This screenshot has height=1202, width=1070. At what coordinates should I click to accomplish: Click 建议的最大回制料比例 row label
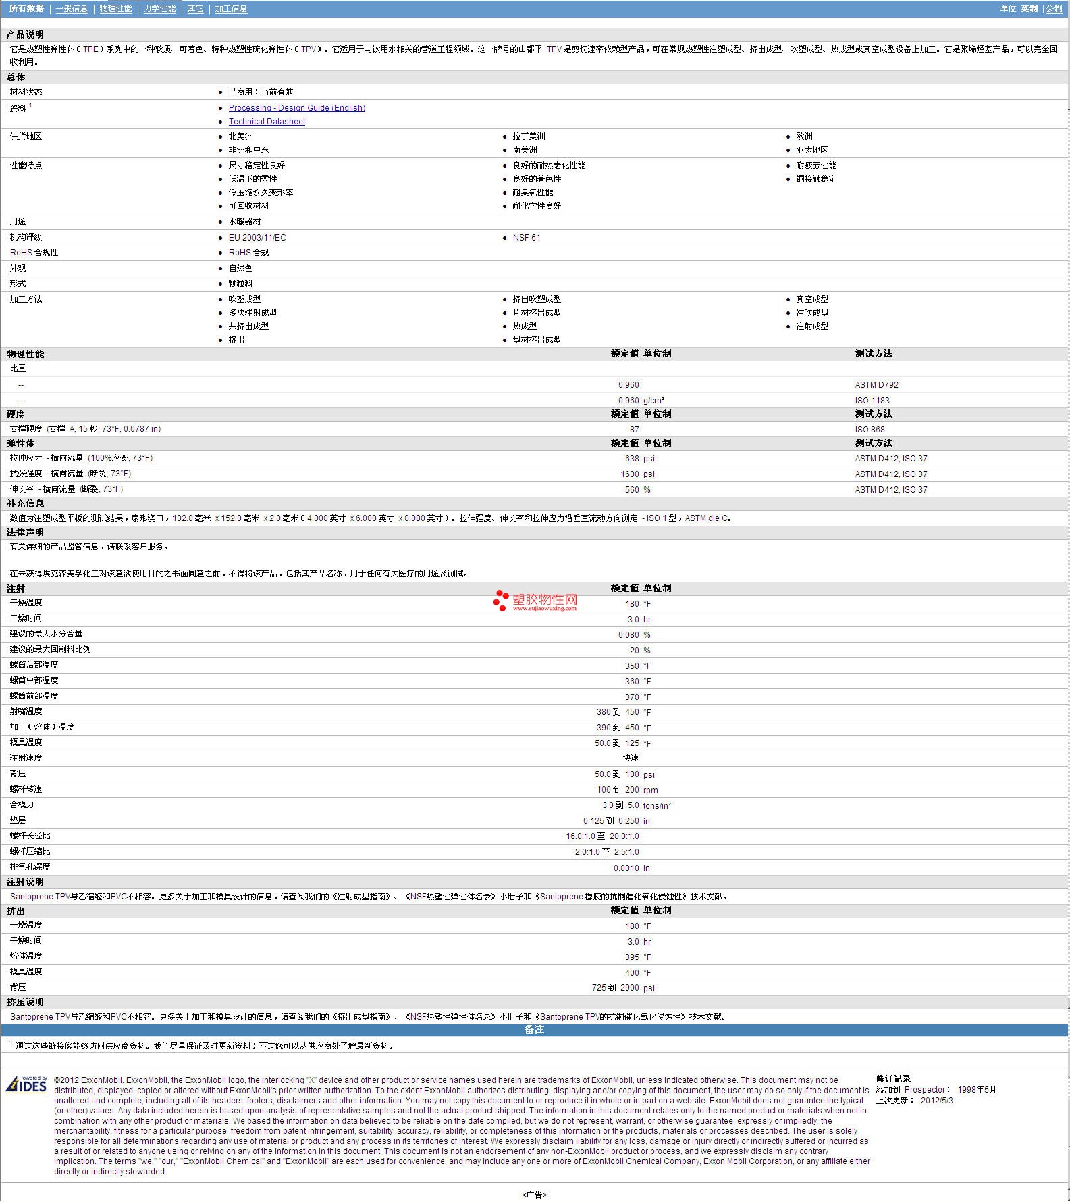(50, 649)
